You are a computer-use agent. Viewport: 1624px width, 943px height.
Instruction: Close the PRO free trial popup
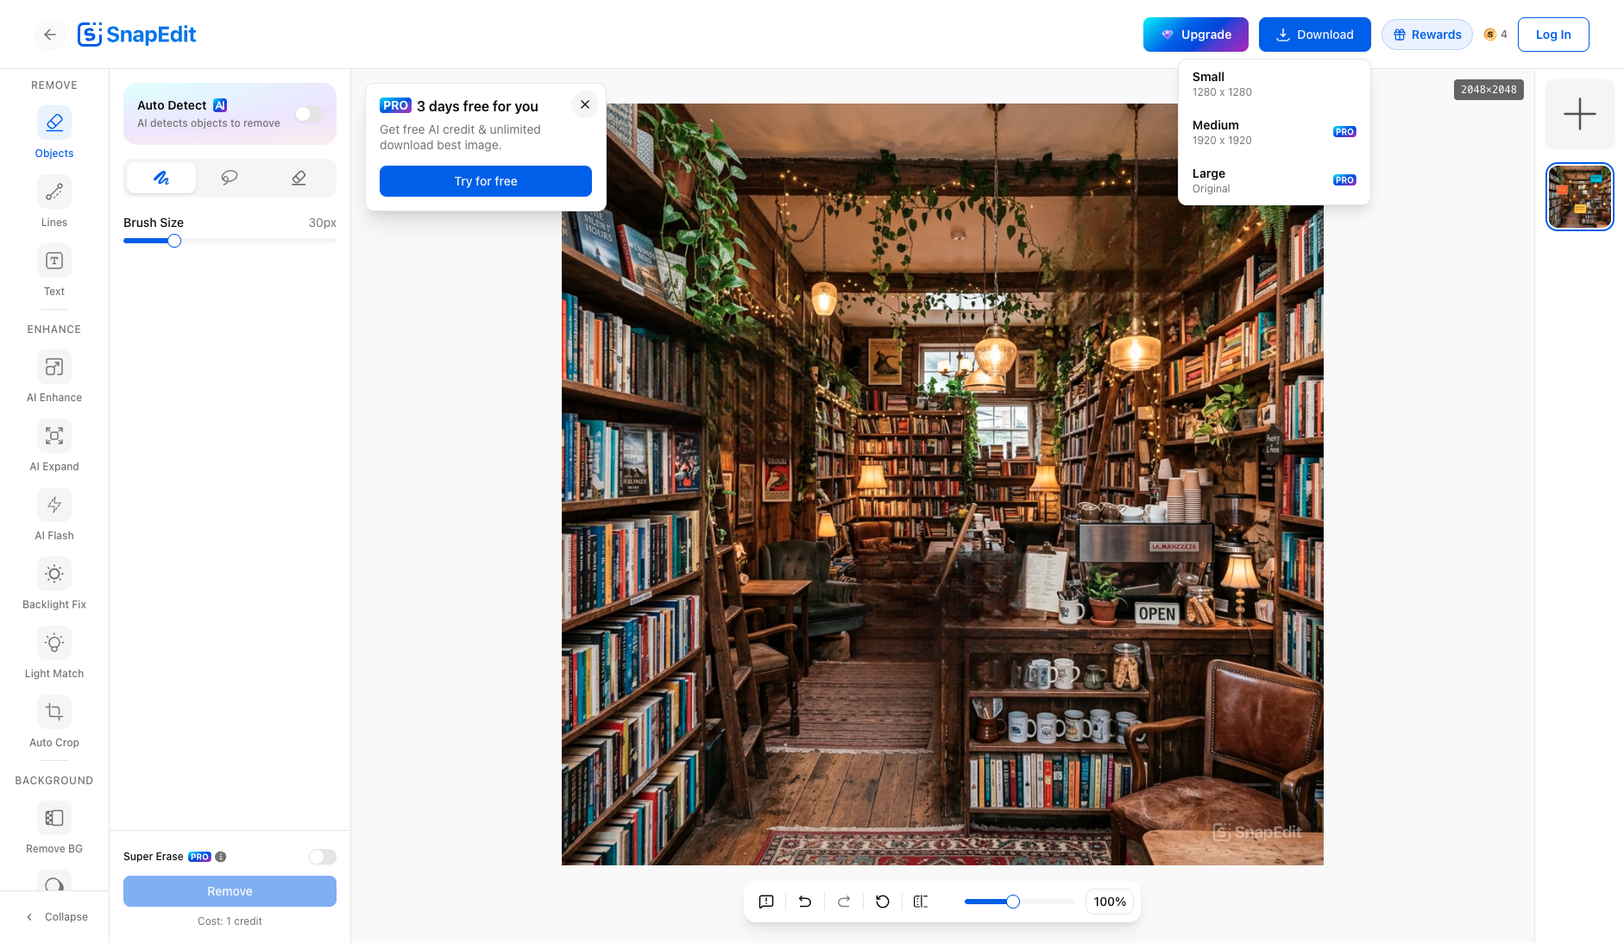point(585,104)
